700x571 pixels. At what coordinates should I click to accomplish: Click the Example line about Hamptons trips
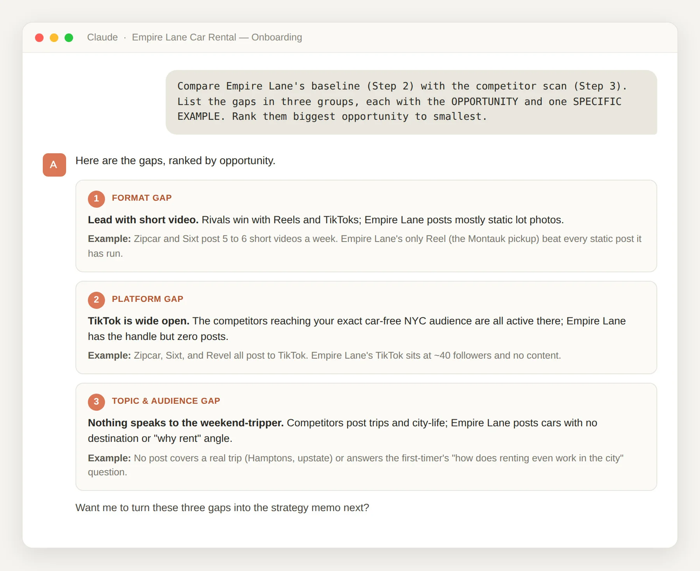[355, 465]
